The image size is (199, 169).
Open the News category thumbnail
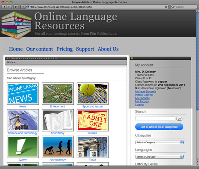tap(23, 93)
